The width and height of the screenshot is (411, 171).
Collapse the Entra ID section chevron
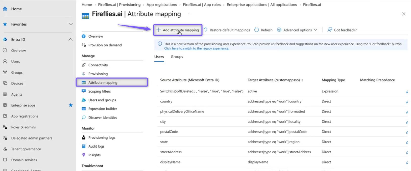point(70,39)
